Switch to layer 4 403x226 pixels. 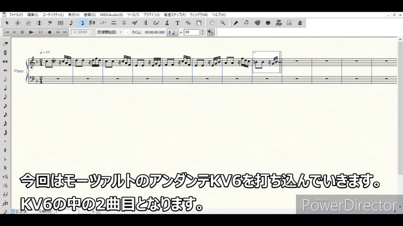(x=25, y=212)
